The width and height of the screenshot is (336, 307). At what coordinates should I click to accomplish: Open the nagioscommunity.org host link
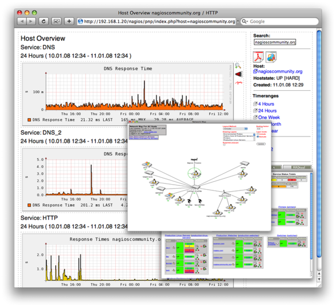tap(280, 72)
